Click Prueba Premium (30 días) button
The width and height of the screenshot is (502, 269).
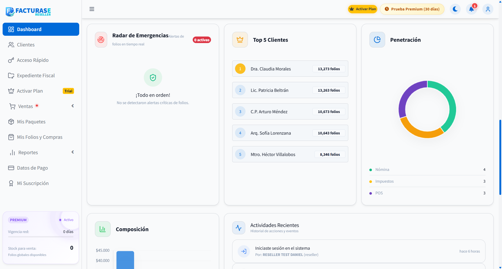coord(412,9)
